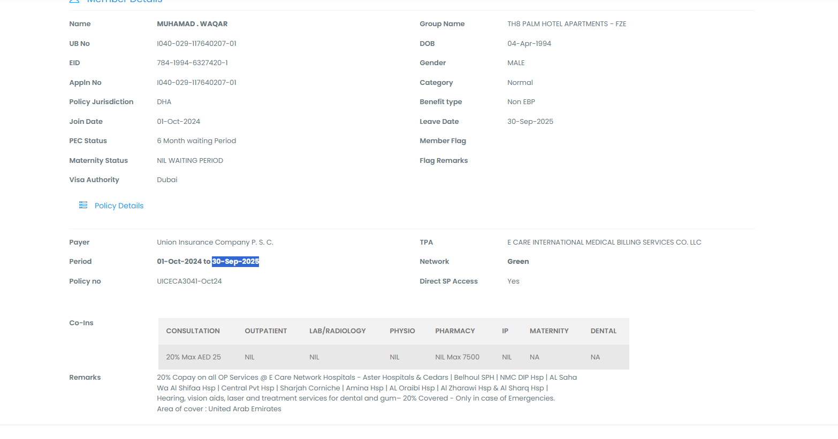Click the payer Union Insurance Company P. S. C.
Screen dimensions: 838x439
click(215, 242)
